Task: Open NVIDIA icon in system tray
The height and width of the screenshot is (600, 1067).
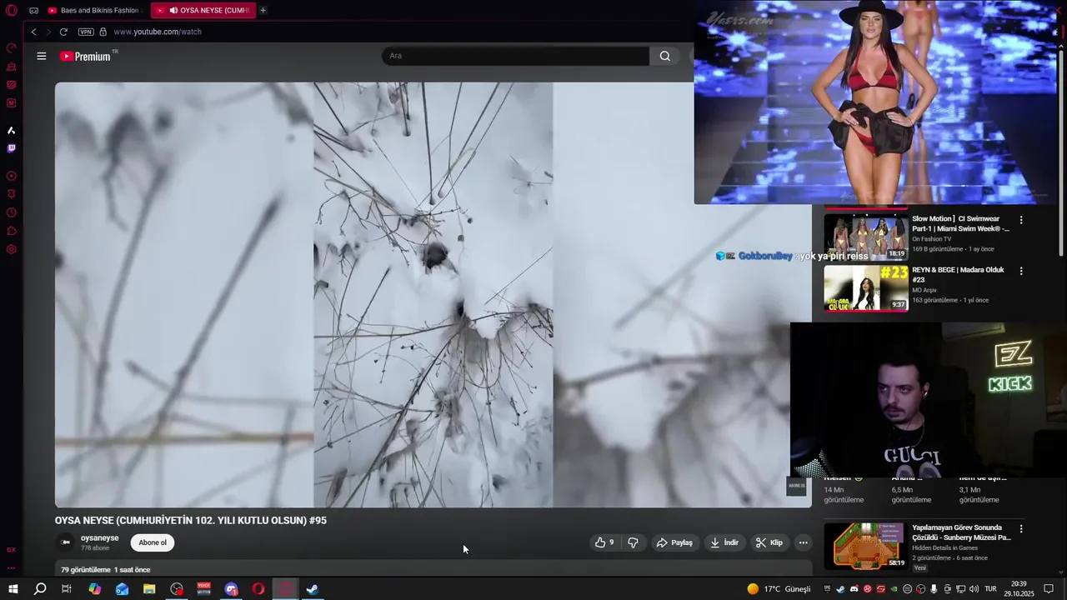Action: click(894, 588)
